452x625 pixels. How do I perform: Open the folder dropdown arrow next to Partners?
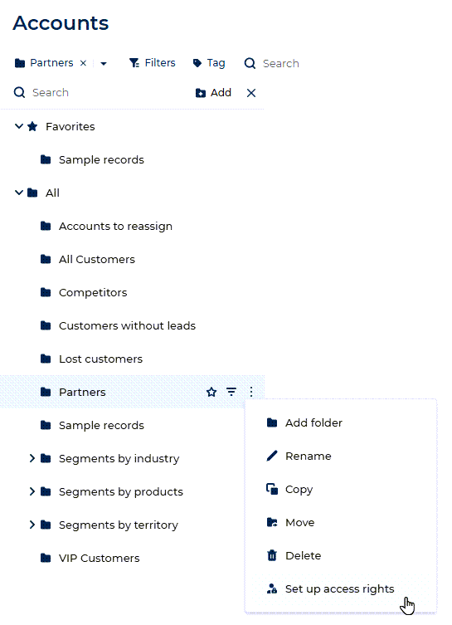[104, 63]
